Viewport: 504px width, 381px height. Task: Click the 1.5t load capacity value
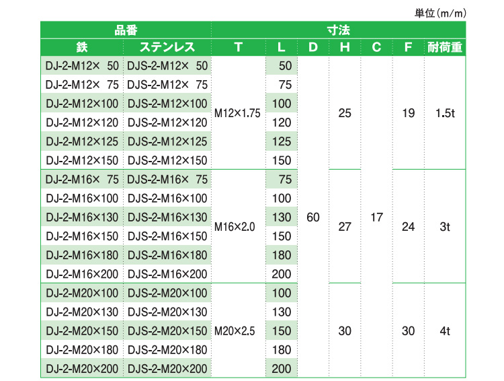(x=444, y=114)
